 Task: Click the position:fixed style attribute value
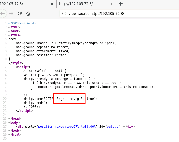67,127
